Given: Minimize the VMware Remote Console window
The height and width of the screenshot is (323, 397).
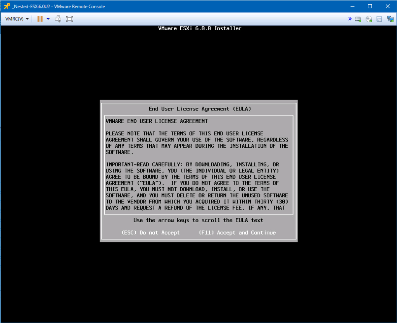Looking at the screenshot, I should 352,6.
